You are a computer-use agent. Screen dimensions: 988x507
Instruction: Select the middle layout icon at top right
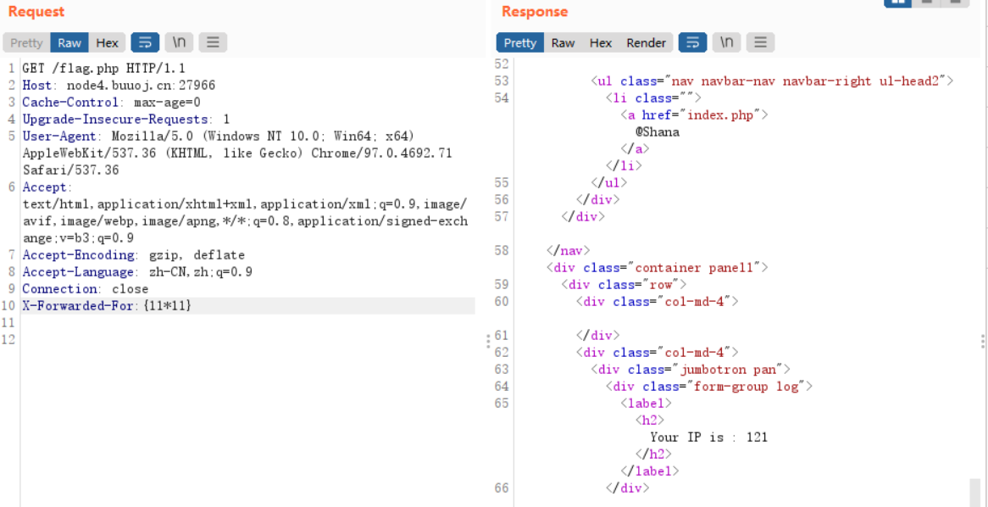pyautogui.click(x=926, y=3)
